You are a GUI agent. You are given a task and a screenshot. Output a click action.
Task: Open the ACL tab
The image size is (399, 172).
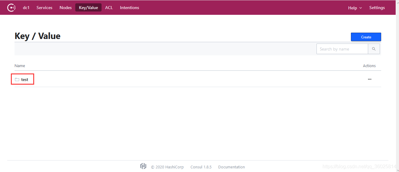coord(109,8)
